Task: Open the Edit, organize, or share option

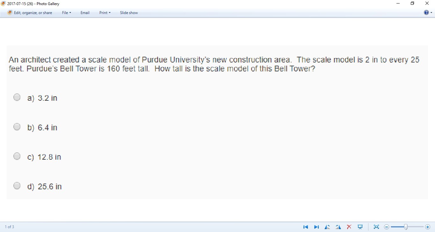Action: pyautogui.click(x=30, y=13)
